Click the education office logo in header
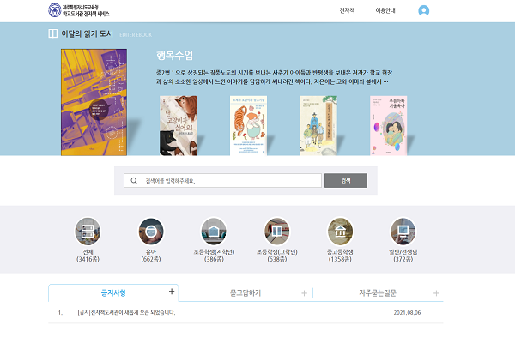 (x=55, y=10)
